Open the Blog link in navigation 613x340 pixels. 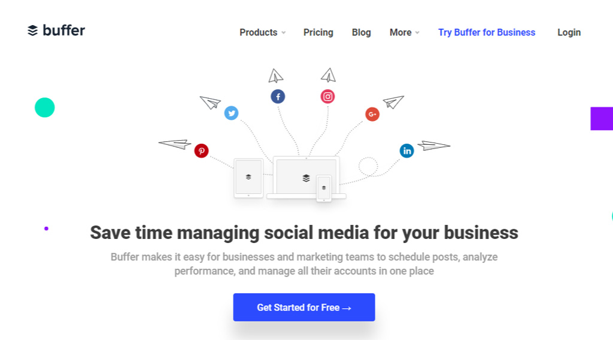[x=362, y=32]
